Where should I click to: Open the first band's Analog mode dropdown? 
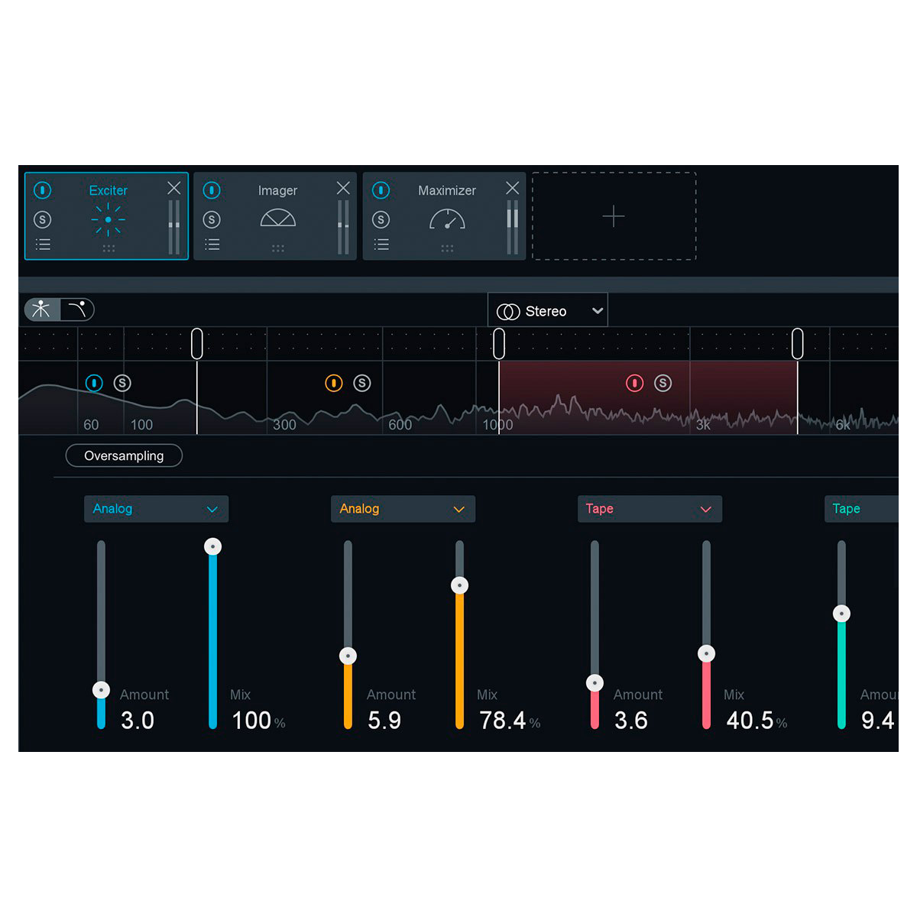pos(156,508)
